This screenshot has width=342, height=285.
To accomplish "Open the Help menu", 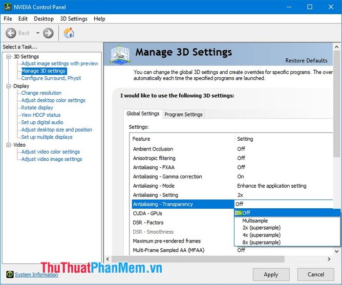I will 100,19.
